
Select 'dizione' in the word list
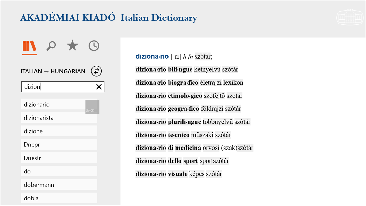coord(59,131)
